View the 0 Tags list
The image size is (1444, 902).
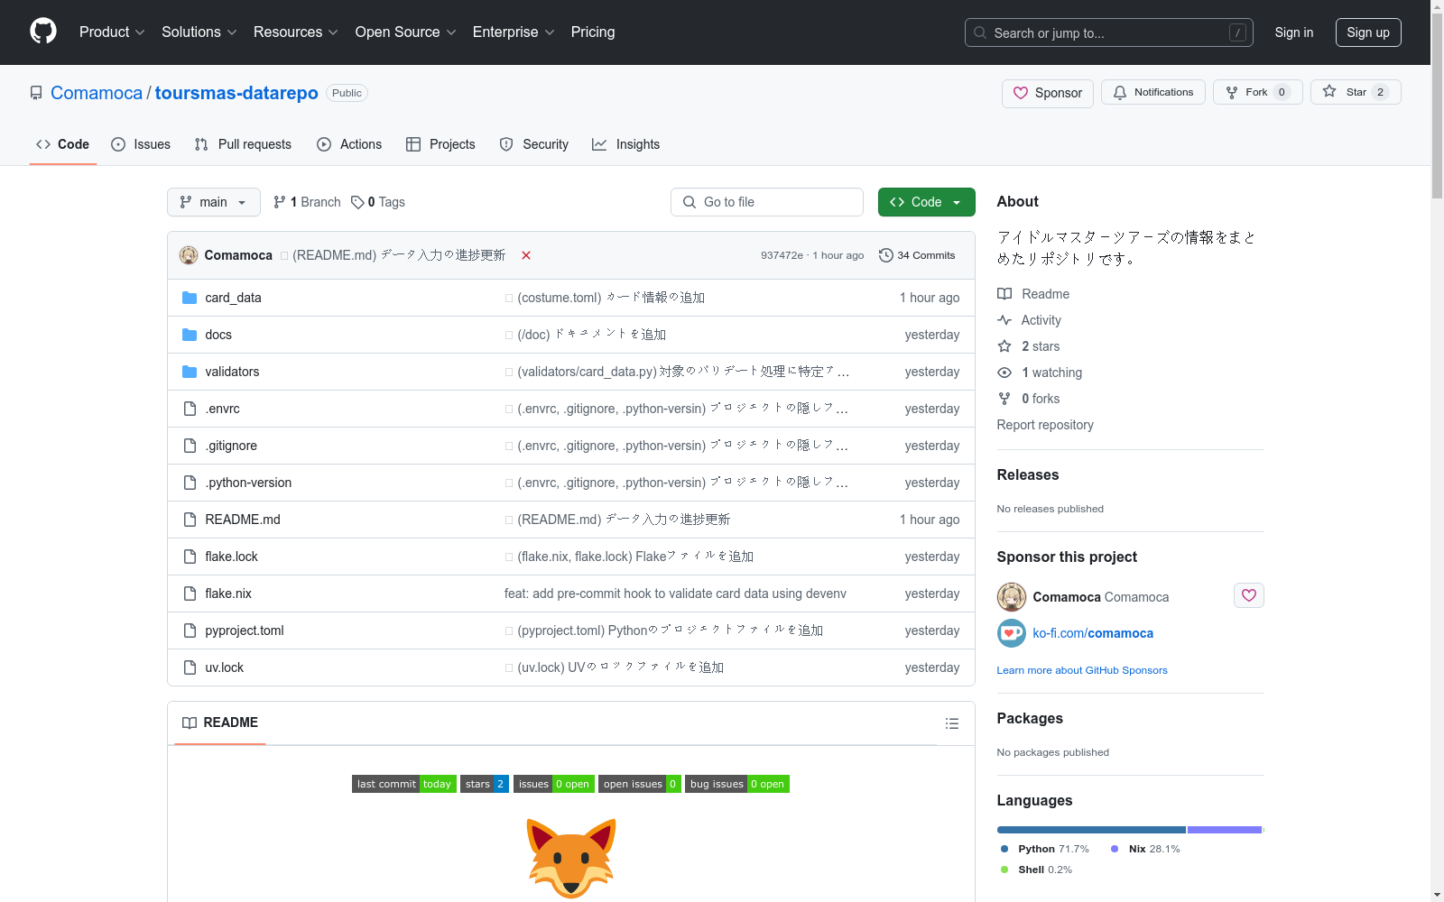pyautogui.click(x=378, y=202)
